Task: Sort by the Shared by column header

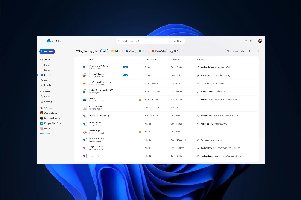Action: [x=175, y=60]
